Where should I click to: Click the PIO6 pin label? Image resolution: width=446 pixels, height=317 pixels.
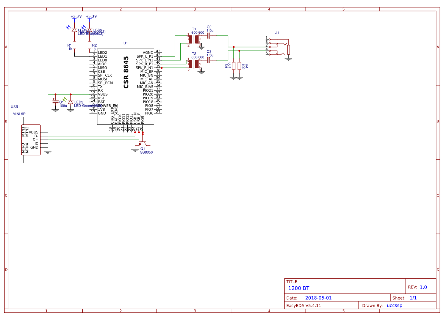click(x=149, y=113)
